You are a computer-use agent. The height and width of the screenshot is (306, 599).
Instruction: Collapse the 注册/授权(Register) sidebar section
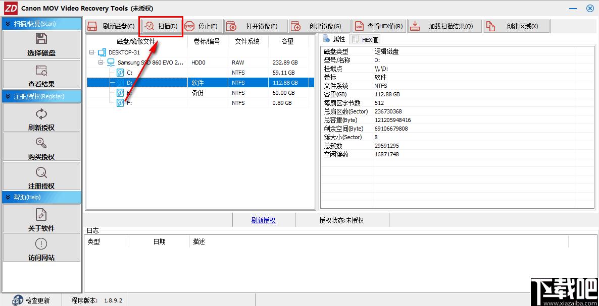tap(41, 96)
